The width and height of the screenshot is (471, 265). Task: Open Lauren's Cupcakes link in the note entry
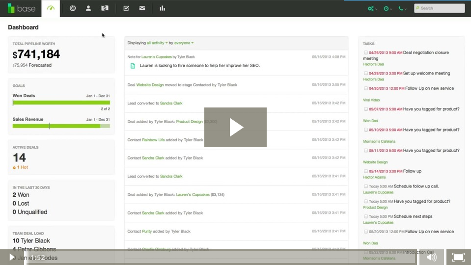(157, 57)
